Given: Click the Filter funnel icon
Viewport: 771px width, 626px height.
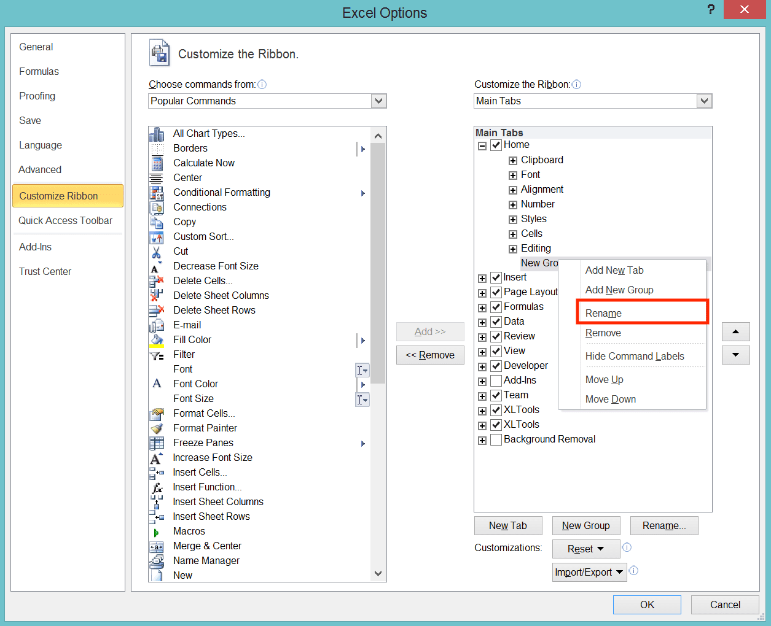Looking at the screenshot, I should click(157, 355).
